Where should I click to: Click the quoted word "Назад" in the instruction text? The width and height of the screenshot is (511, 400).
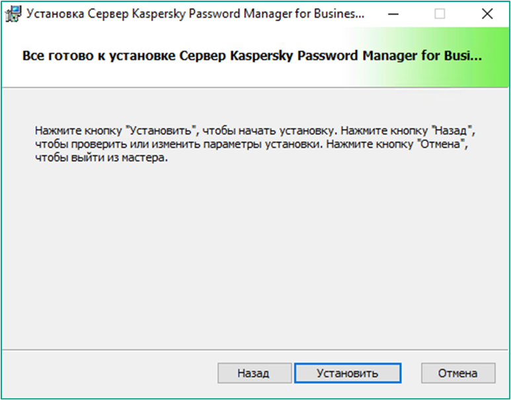click(452, 130)
